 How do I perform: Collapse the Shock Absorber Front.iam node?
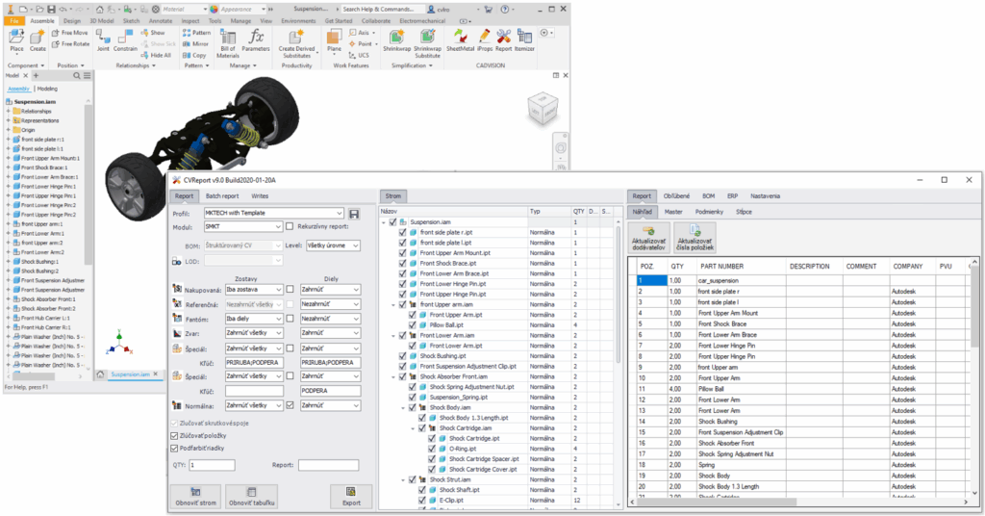point(393,376)
